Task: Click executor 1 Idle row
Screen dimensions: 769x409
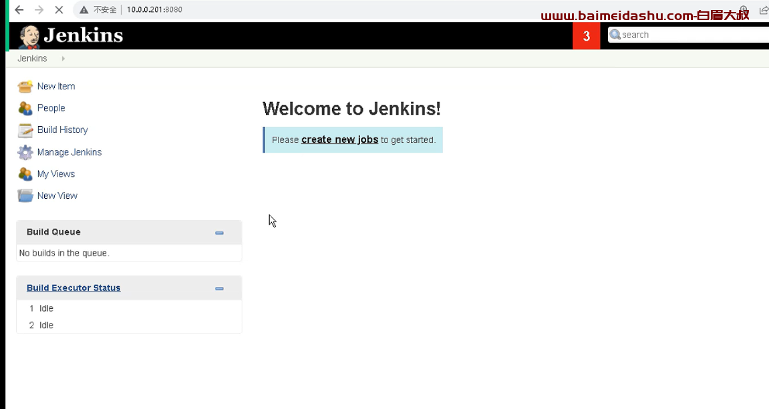Action: [x=129, y=309]
